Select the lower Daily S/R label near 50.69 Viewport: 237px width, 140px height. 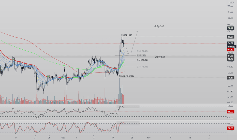(x=160, y=57)
